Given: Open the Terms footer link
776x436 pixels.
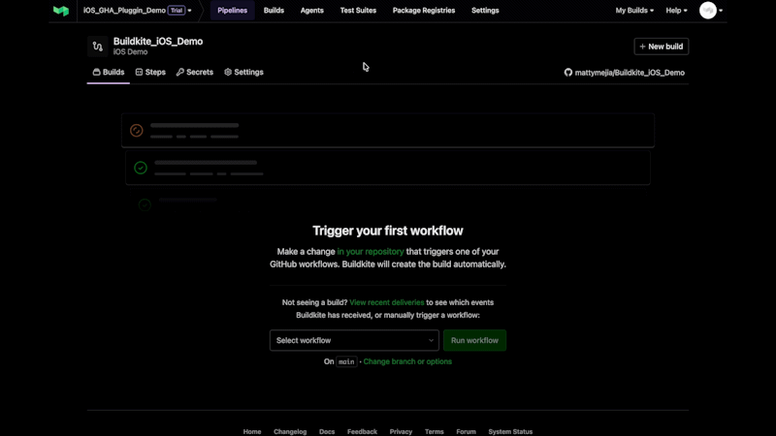Looking at the screenshot, I should point(434,431).
